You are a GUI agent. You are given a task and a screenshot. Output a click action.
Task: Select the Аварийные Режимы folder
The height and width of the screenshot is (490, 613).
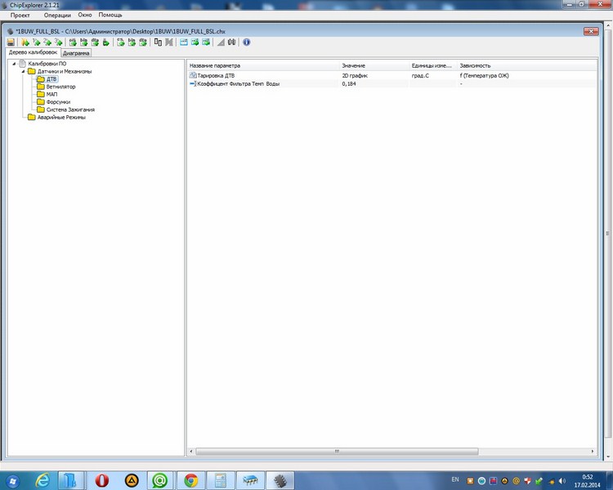(x=61, y=117)
